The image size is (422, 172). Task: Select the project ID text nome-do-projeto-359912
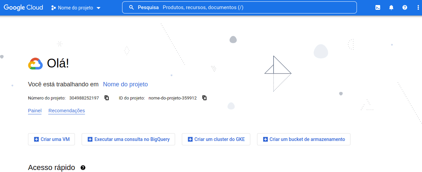coord(172,98)
